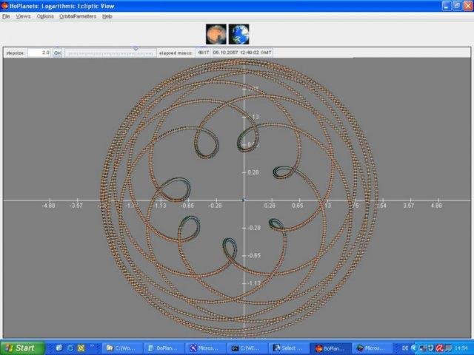Image resolution: width=474 pixels, height=355 pixels.
Task: Click the time slider track
Action: pos(111,53)
